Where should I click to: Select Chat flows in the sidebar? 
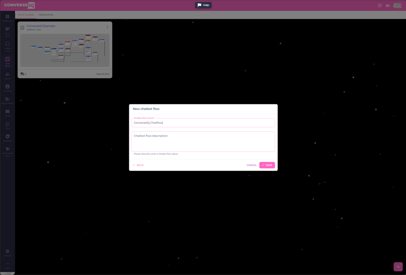click(7, 62)
